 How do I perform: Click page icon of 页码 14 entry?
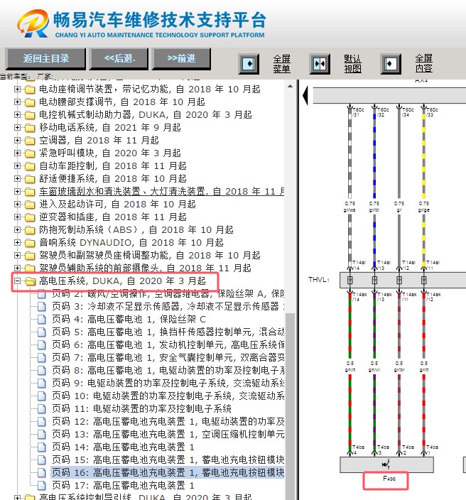pyautogui.click(x=41, y=447)
